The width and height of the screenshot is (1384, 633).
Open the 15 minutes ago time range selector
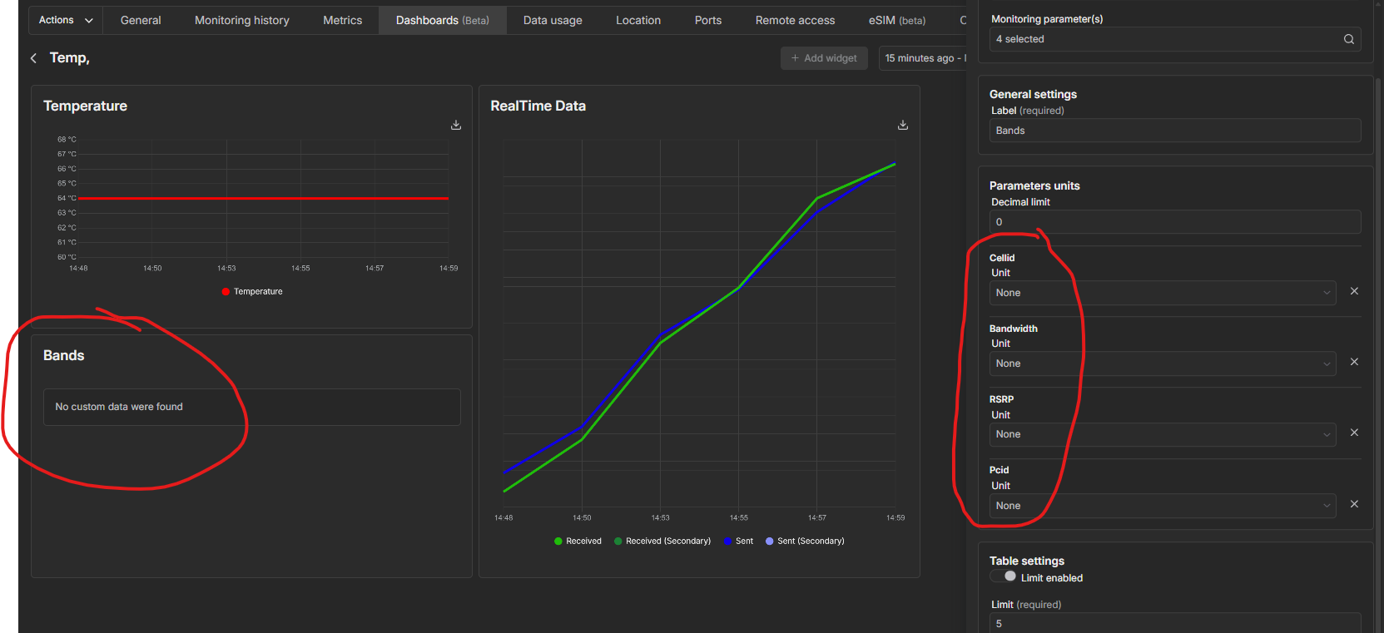(923, 58)
